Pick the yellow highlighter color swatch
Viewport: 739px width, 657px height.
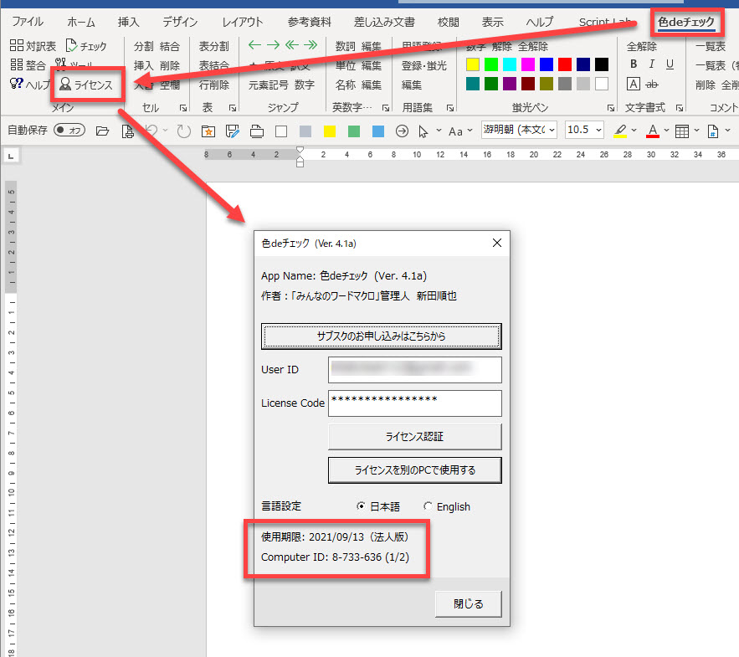[x=473, y=64]
